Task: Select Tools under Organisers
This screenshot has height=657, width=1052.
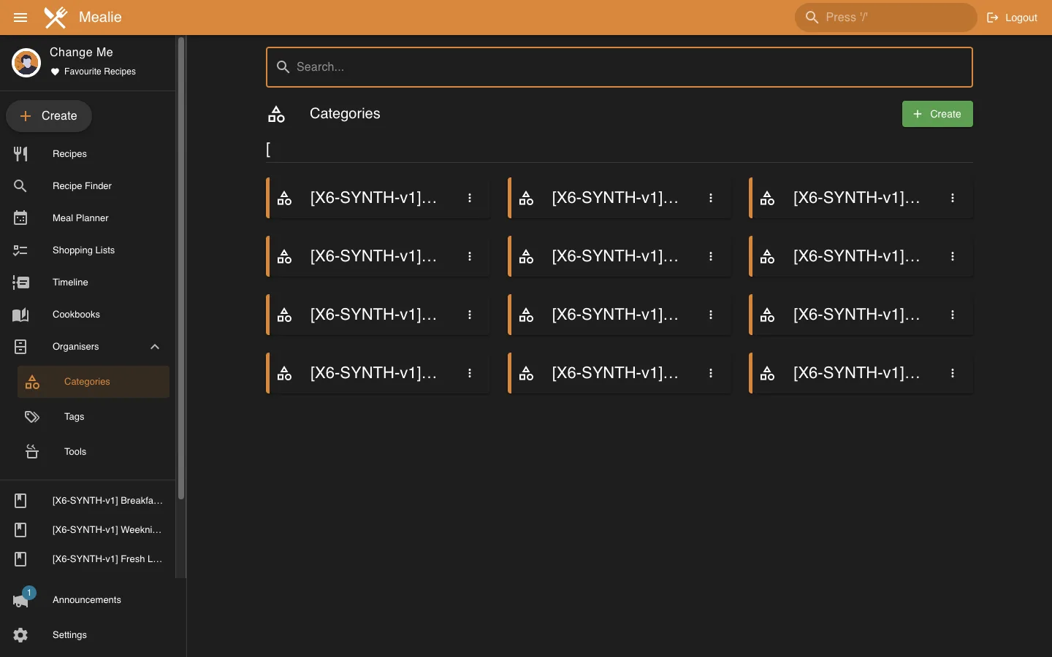Action: coord(94,452)
